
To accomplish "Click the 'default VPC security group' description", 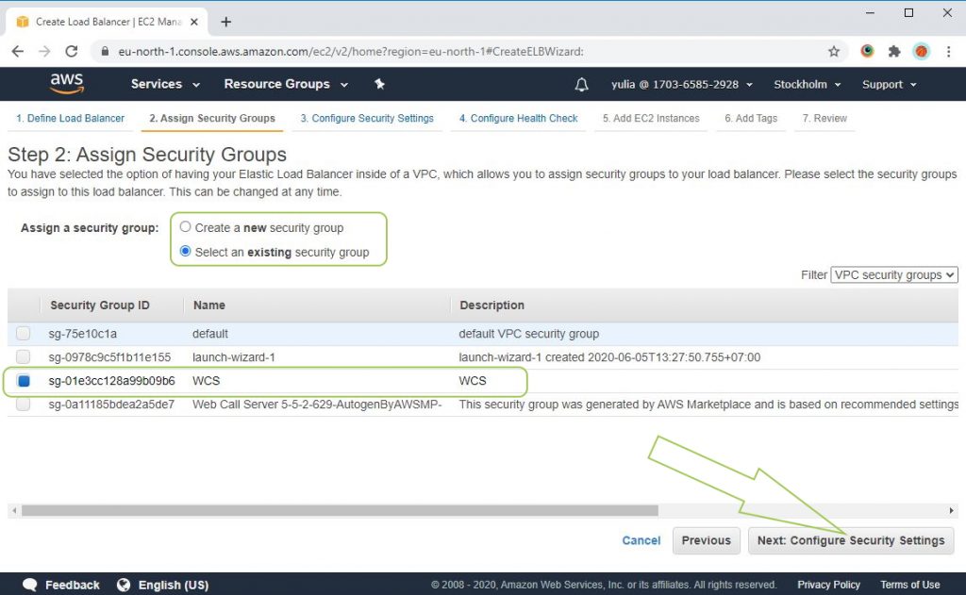I will click(528, 333).
